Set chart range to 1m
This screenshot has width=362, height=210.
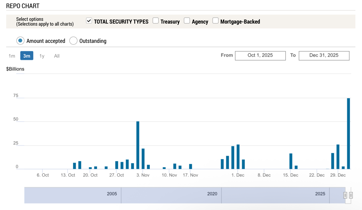tap(12, 56)
